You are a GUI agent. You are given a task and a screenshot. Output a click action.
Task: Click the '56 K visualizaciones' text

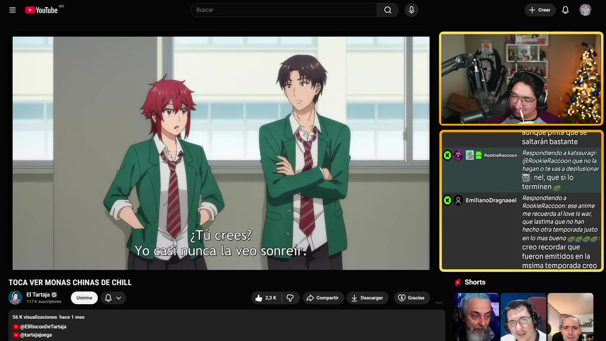tap(35, 317)
